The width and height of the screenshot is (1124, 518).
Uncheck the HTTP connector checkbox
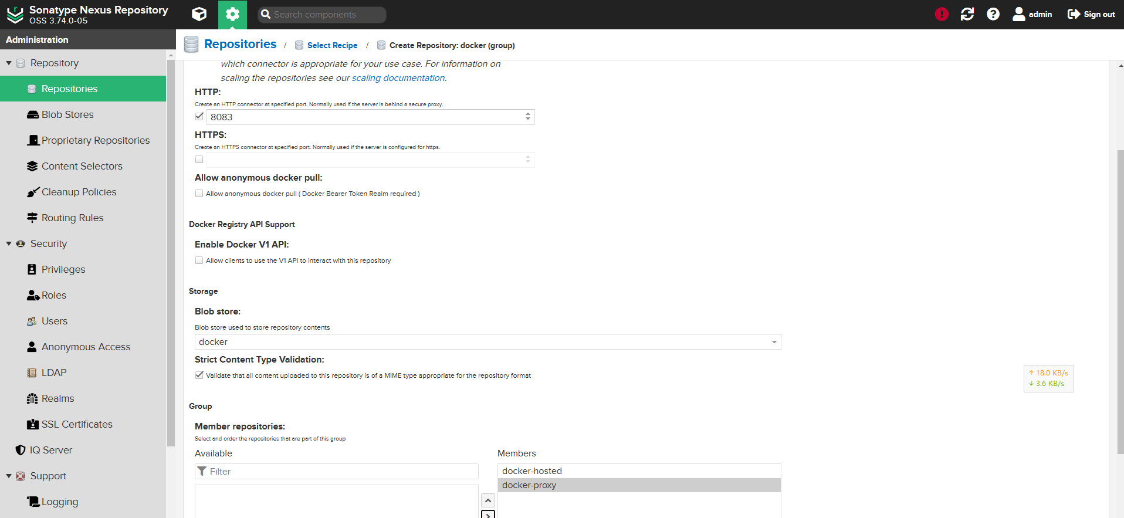pyautogui.click(x=199, y=116)
